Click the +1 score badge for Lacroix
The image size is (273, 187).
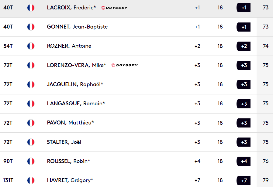click(x=244, y=8)
